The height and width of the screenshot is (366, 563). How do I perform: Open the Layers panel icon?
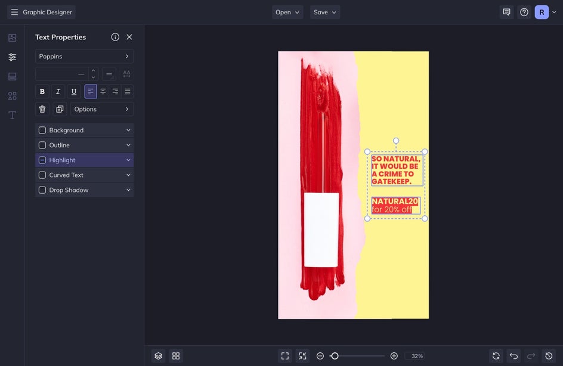point(158,356)
